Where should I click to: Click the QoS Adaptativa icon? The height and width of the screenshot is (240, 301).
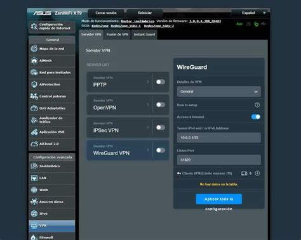[34, 108]
